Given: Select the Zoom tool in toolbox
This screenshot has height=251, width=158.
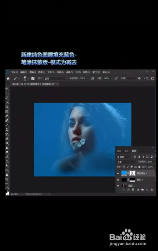Looking at the screenshot, I should coord(7,179).
